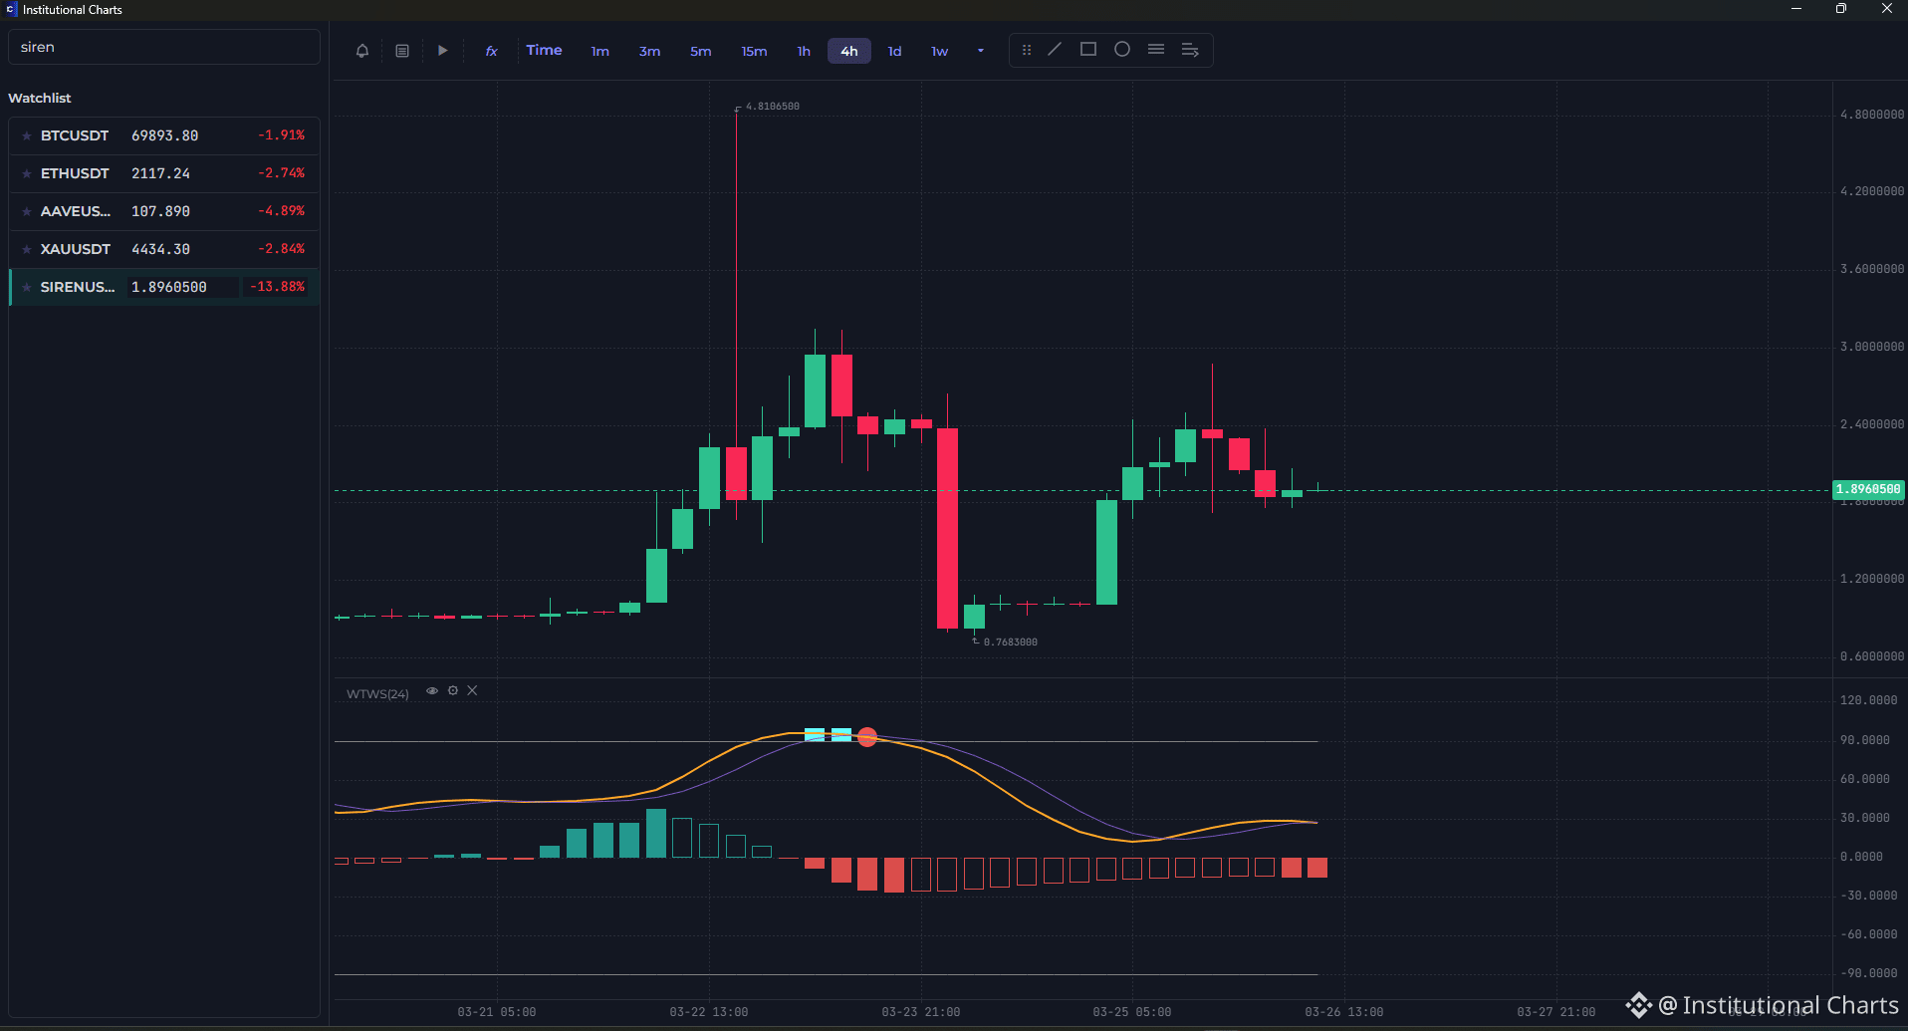This screenshot has height=1031, width=1908.
Task: Click the 90.0000 oscillator axis label
Action: tap(1865, 740)
